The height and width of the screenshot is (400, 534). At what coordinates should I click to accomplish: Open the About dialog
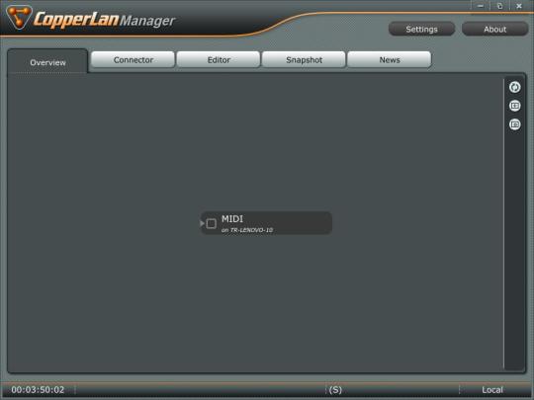tap(494, 30)
